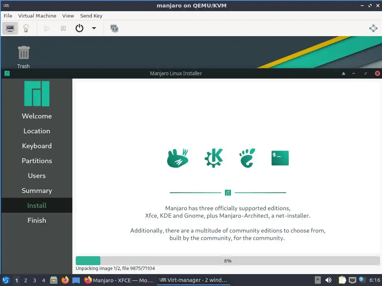Click the taskbar clock showing 6:16
This screenshot has width=382, height=286.
(x=375, y=280)
